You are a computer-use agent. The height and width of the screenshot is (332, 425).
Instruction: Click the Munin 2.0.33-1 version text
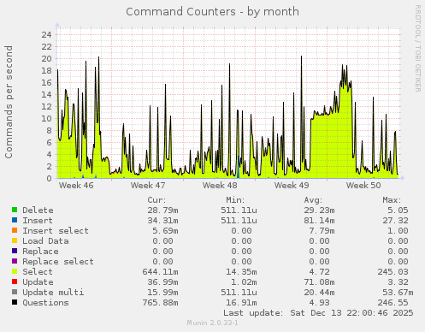pyautogui.click(x=212, y=323)
